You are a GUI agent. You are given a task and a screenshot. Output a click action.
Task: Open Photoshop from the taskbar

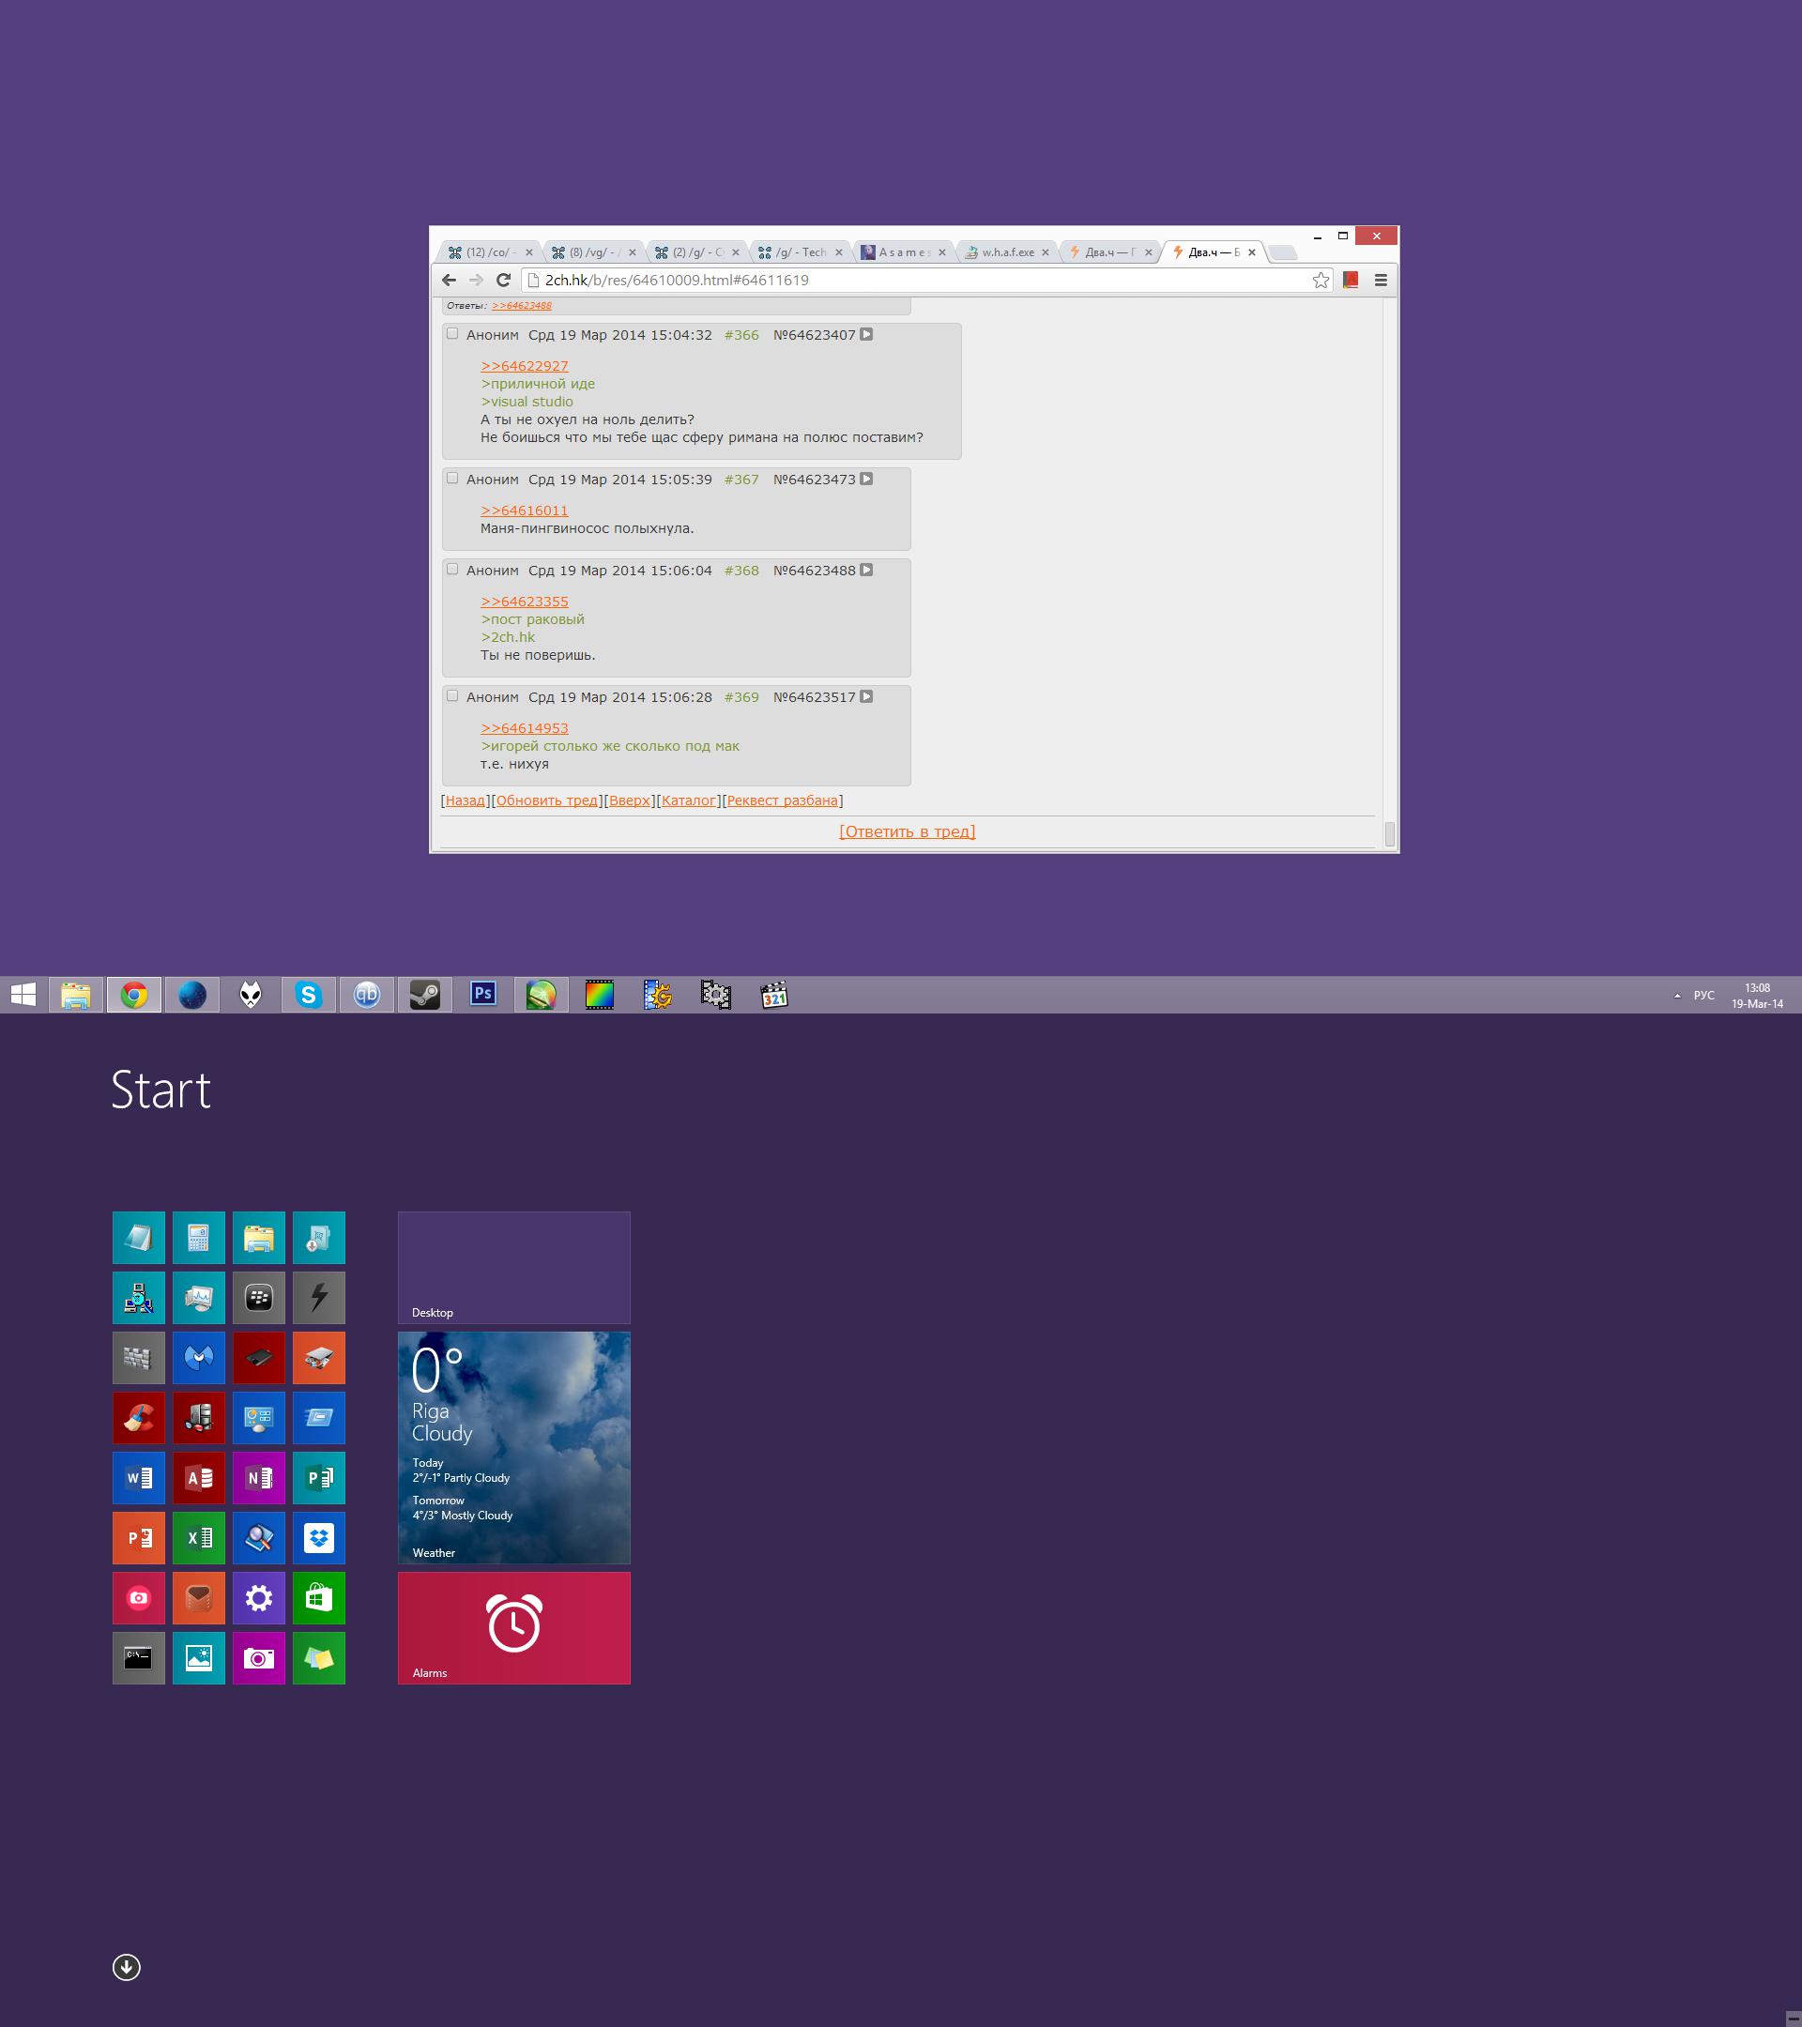point(483,994)
